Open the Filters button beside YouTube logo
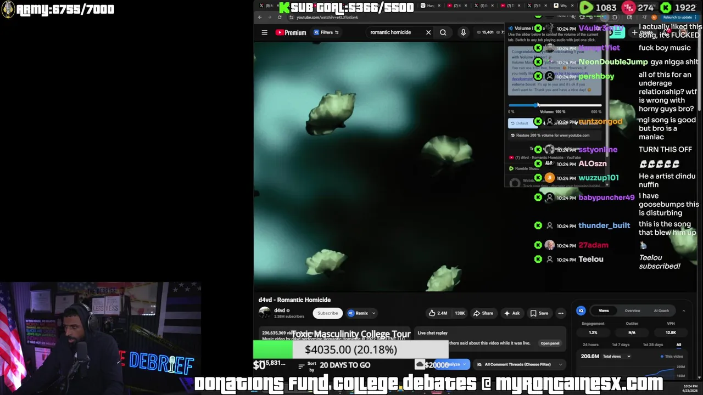The width and height of the screenshot is (703, 395). click(x=326, y=32)
